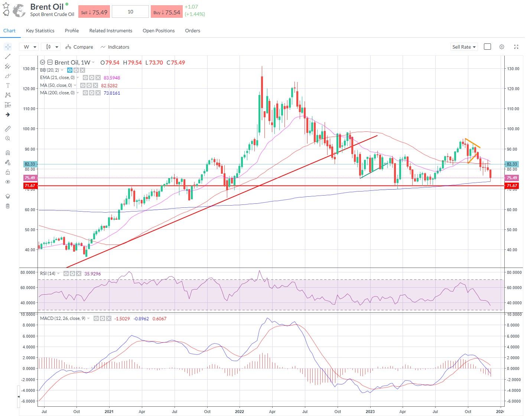Open MA (200, close, 0) dropdown arrow
This screenshot has width=527, height=416.
78,93
